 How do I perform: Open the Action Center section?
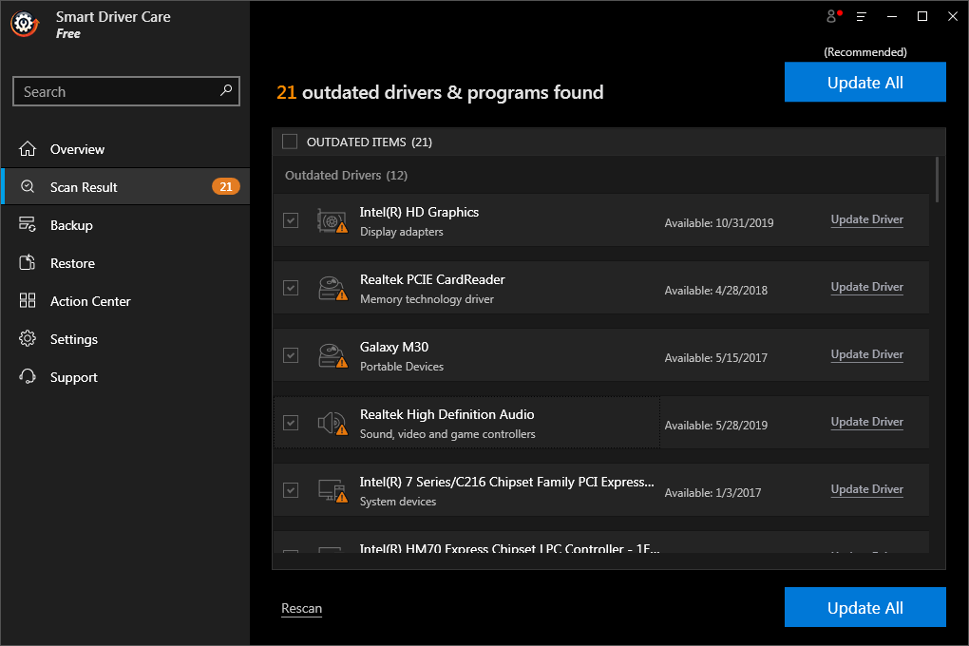pyautogui.click(x=90, y=301)
